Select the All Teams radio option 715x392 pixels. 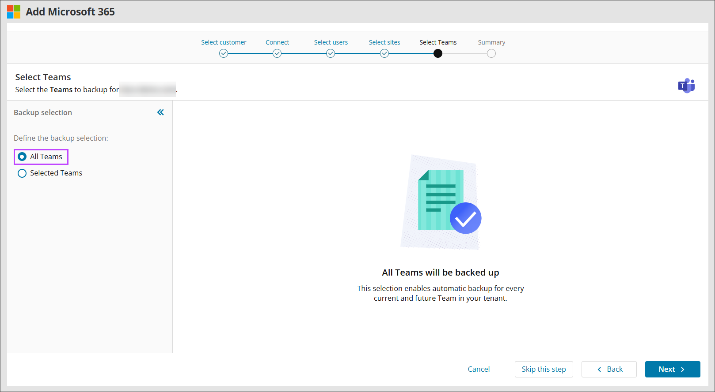22,157
